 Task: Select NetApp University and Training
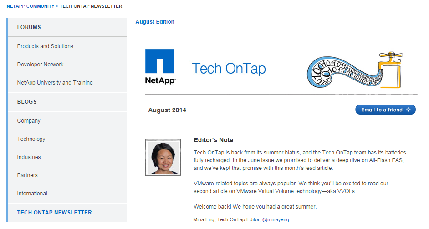point(55,83)
